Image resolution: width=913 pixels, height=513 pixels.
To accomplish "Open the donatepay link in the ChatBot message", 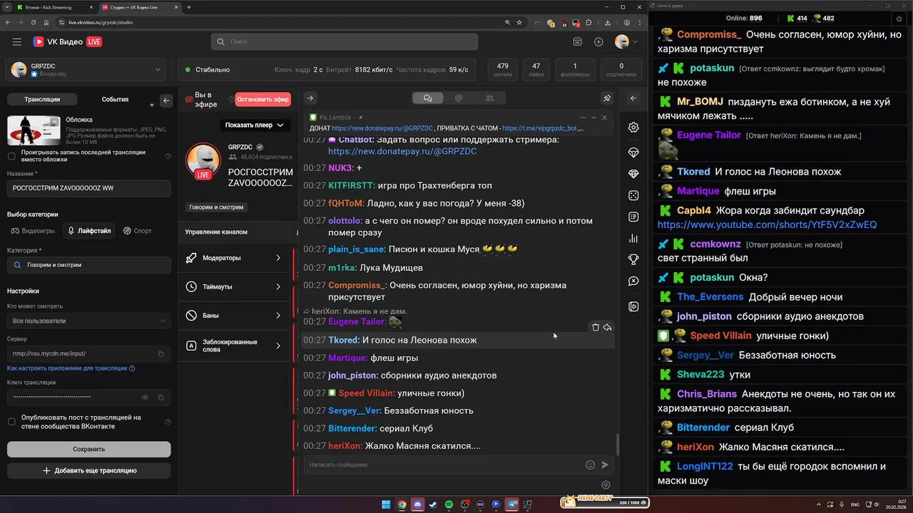I will [x=402, y=151].
